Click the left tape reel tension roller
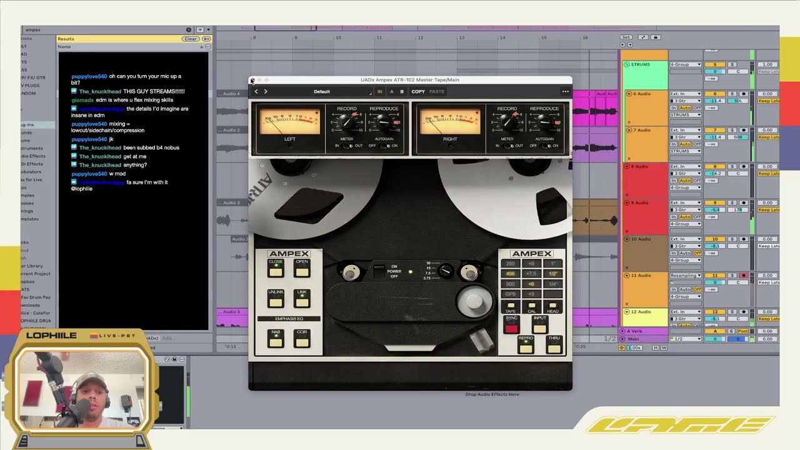The height and width of the screenshot is (450, 800). click(x=351, y=272)
